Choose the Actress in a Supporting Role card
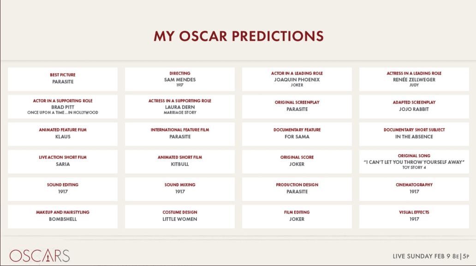476x266 pixels. coord(180,106)
